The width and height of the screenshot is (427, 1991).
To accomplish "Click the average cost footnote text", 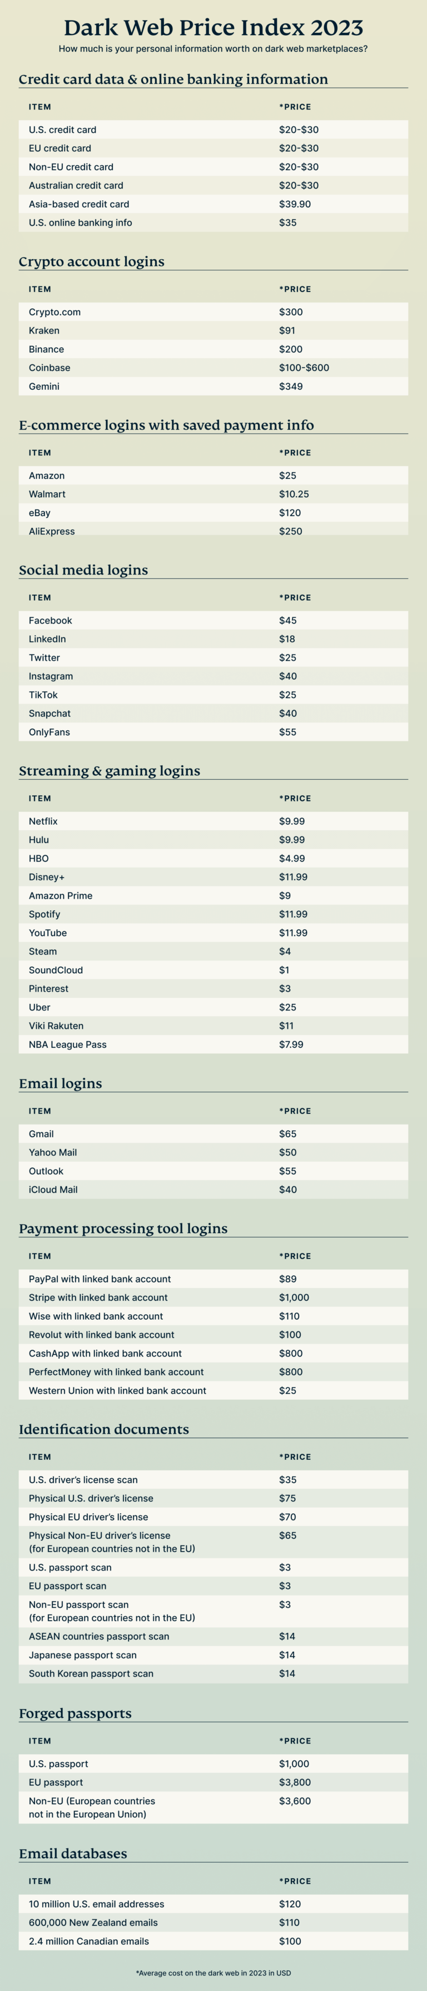I will click(x=213, y=1973).
